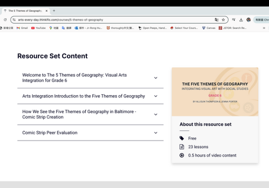Expand the Welcome to The 5 Themes section

click(x=156, y=78)
